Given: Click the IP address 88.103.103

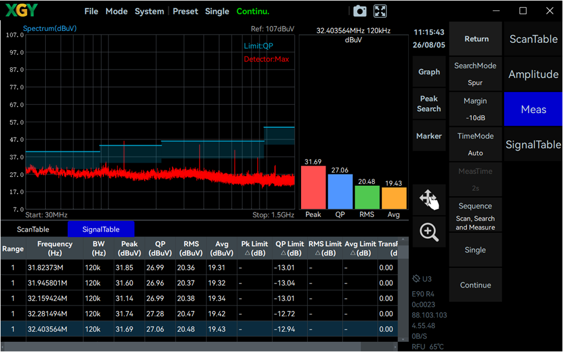Looking at the screenshot, I should 429,315.
